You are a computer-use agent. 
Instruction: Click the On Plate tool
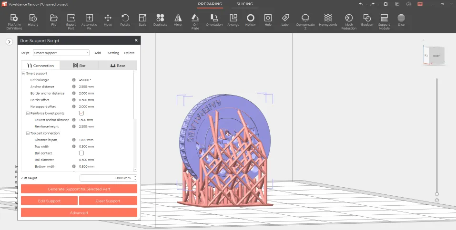click(x=195, y=21)
